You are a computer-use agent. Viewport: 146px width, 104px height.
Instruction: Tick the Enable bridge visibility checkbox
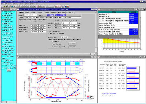[x=52, y=41]
